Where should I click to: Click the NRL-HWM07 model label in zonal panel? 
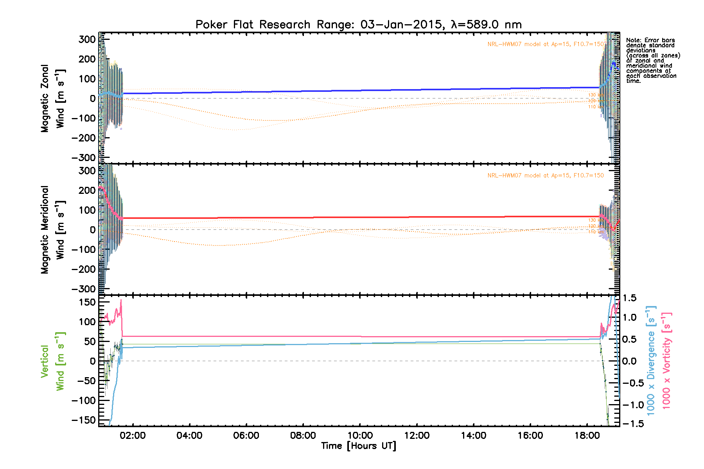pyautogui.click(x=545, y=44)
